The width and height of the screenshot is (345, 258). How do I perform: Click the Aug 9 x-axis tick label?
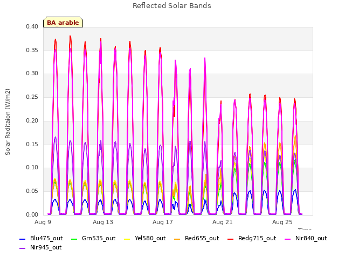[43, 222]
